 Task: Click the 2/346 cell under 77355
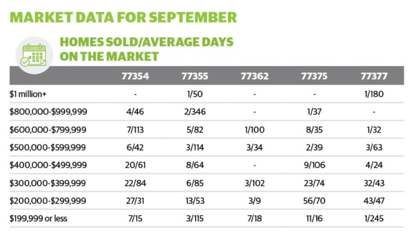[195, 112]
